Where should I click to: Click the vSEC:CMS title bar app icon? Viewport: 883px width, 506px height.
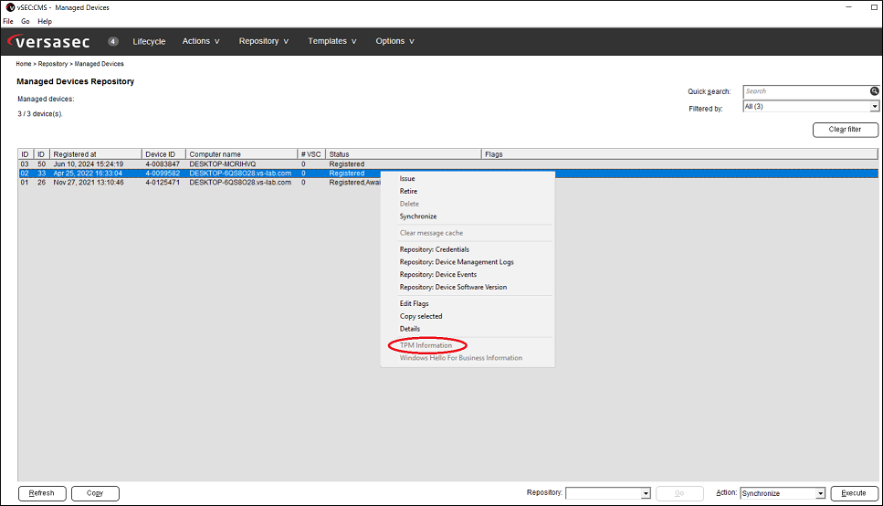point(9,7)
